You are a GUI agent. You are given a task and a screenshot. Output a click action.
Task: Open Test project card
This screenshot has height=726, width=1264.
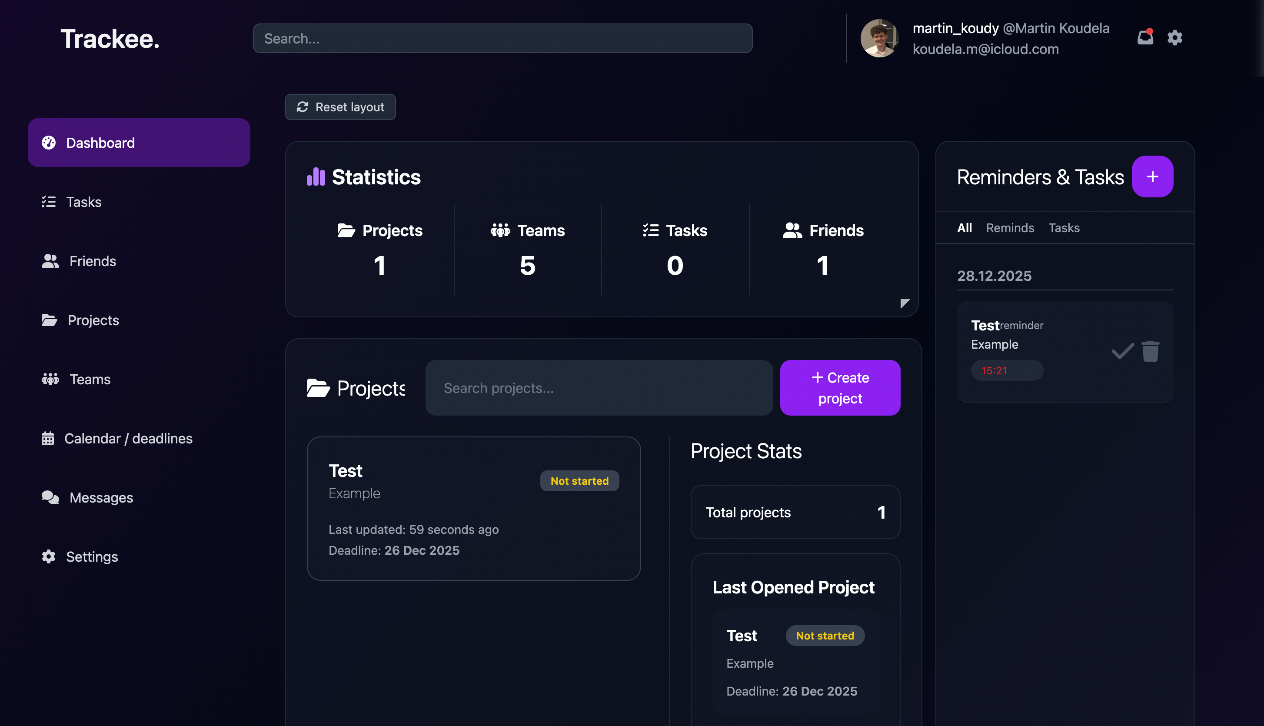click(473, 508)
